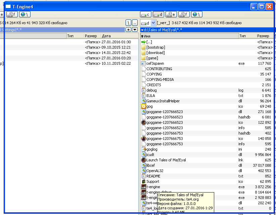This screenshot has width=276, height=215.
Task: Click the OpenAL32 dll file icon
Action: point(144,171)
